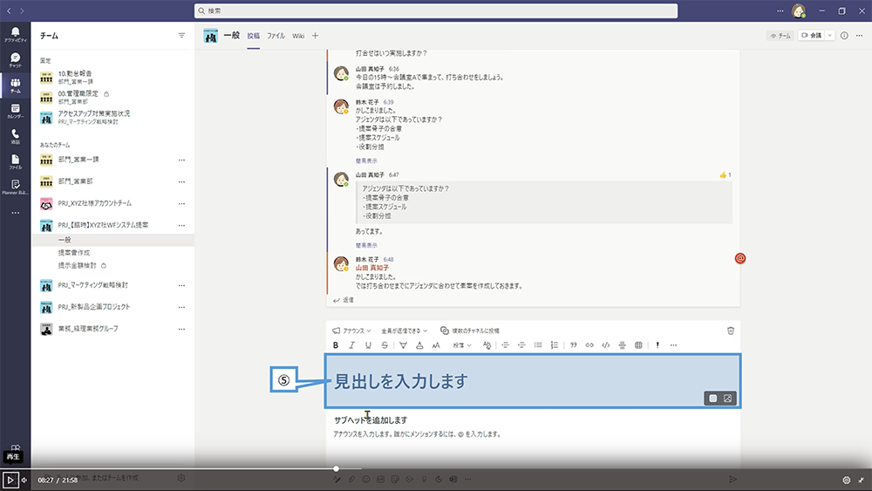Open more options for PRJ_マーケティング戦略検討 team
The width and height of the screenshot is (872, 491).
pyautogui.click(x=181, y=285)
